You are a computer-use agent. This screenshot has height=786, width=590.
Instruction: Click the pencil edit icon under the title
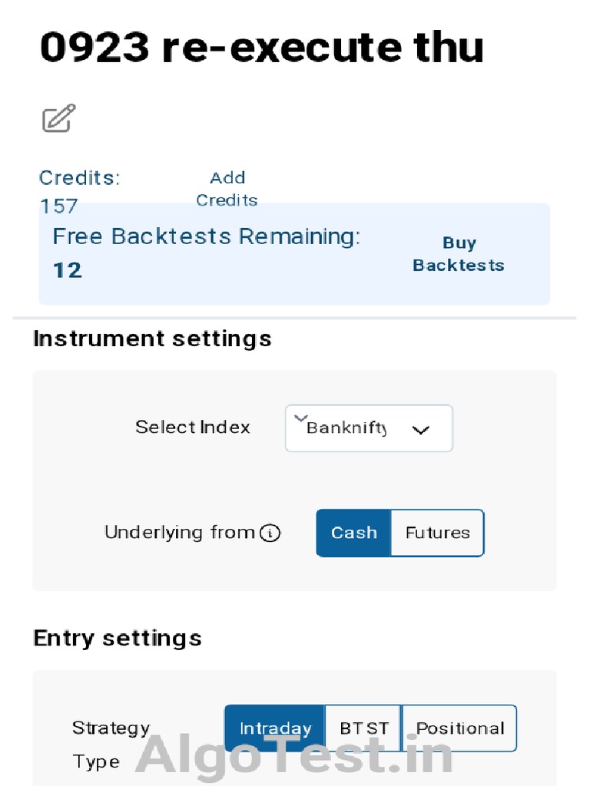pyautogui.click(x=58, y=118)
